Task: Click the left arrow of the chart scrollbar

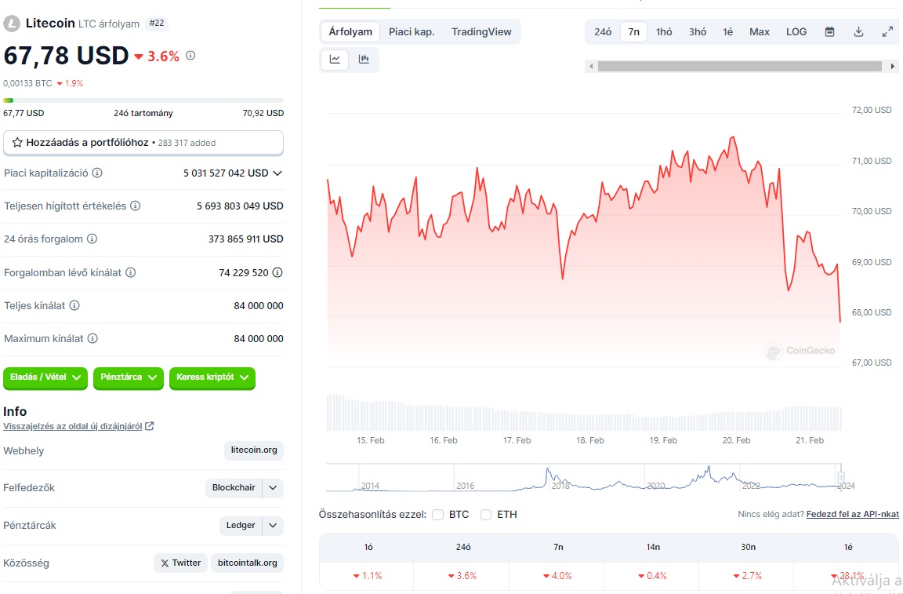Action: [591, 67]
